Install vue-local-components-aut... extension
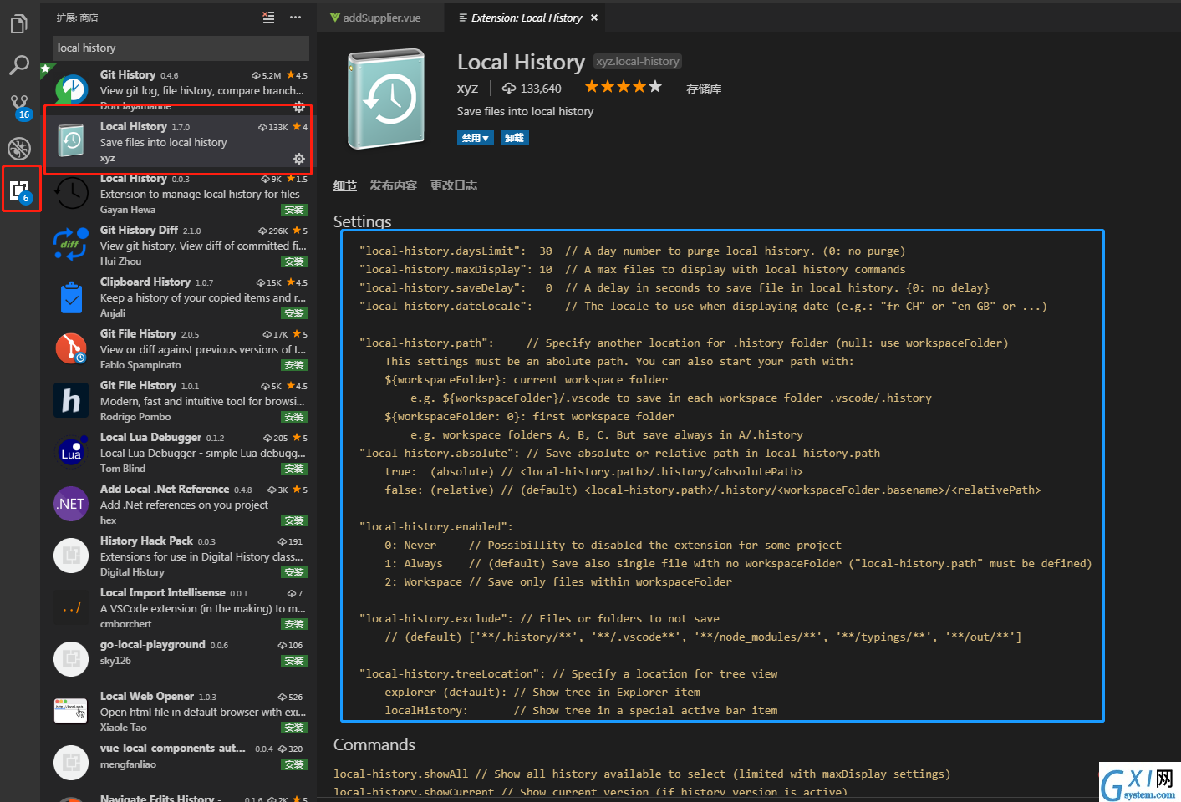 pyautogui.click(x=294, y=764)
